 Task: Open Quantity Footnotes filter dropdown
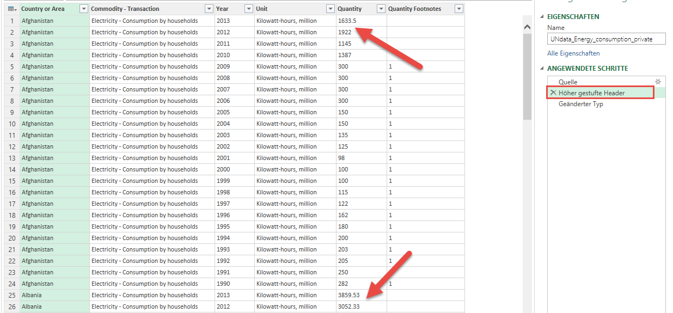coord(458,9)
